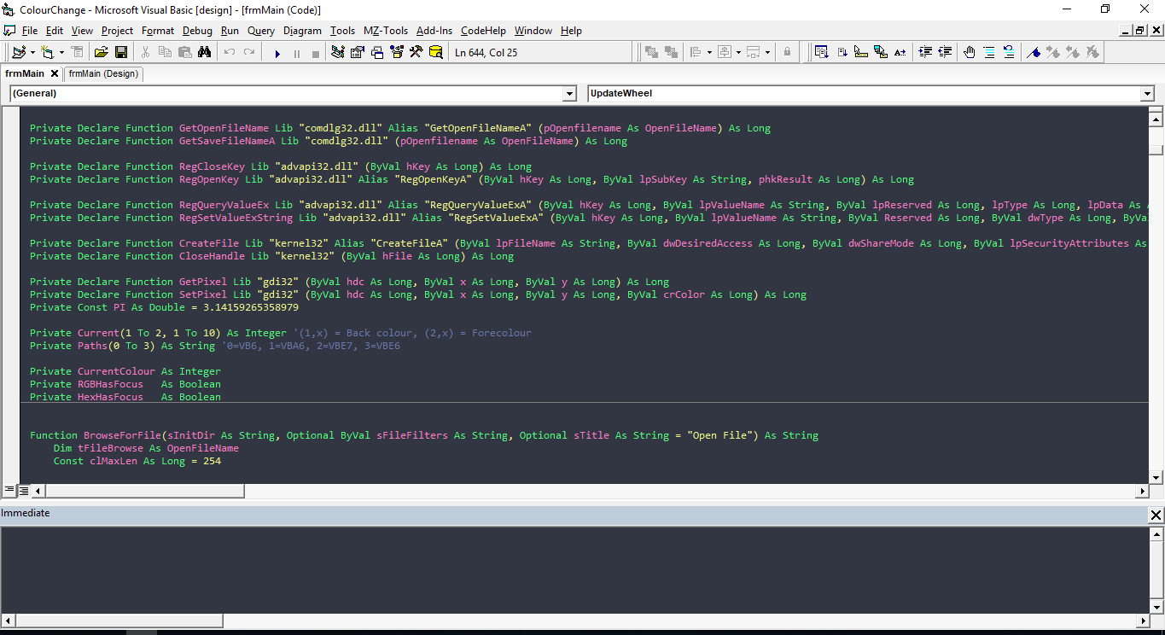Run the project with the Start icon
This screenshot has height=635, width=1165.
coord(278,52)
